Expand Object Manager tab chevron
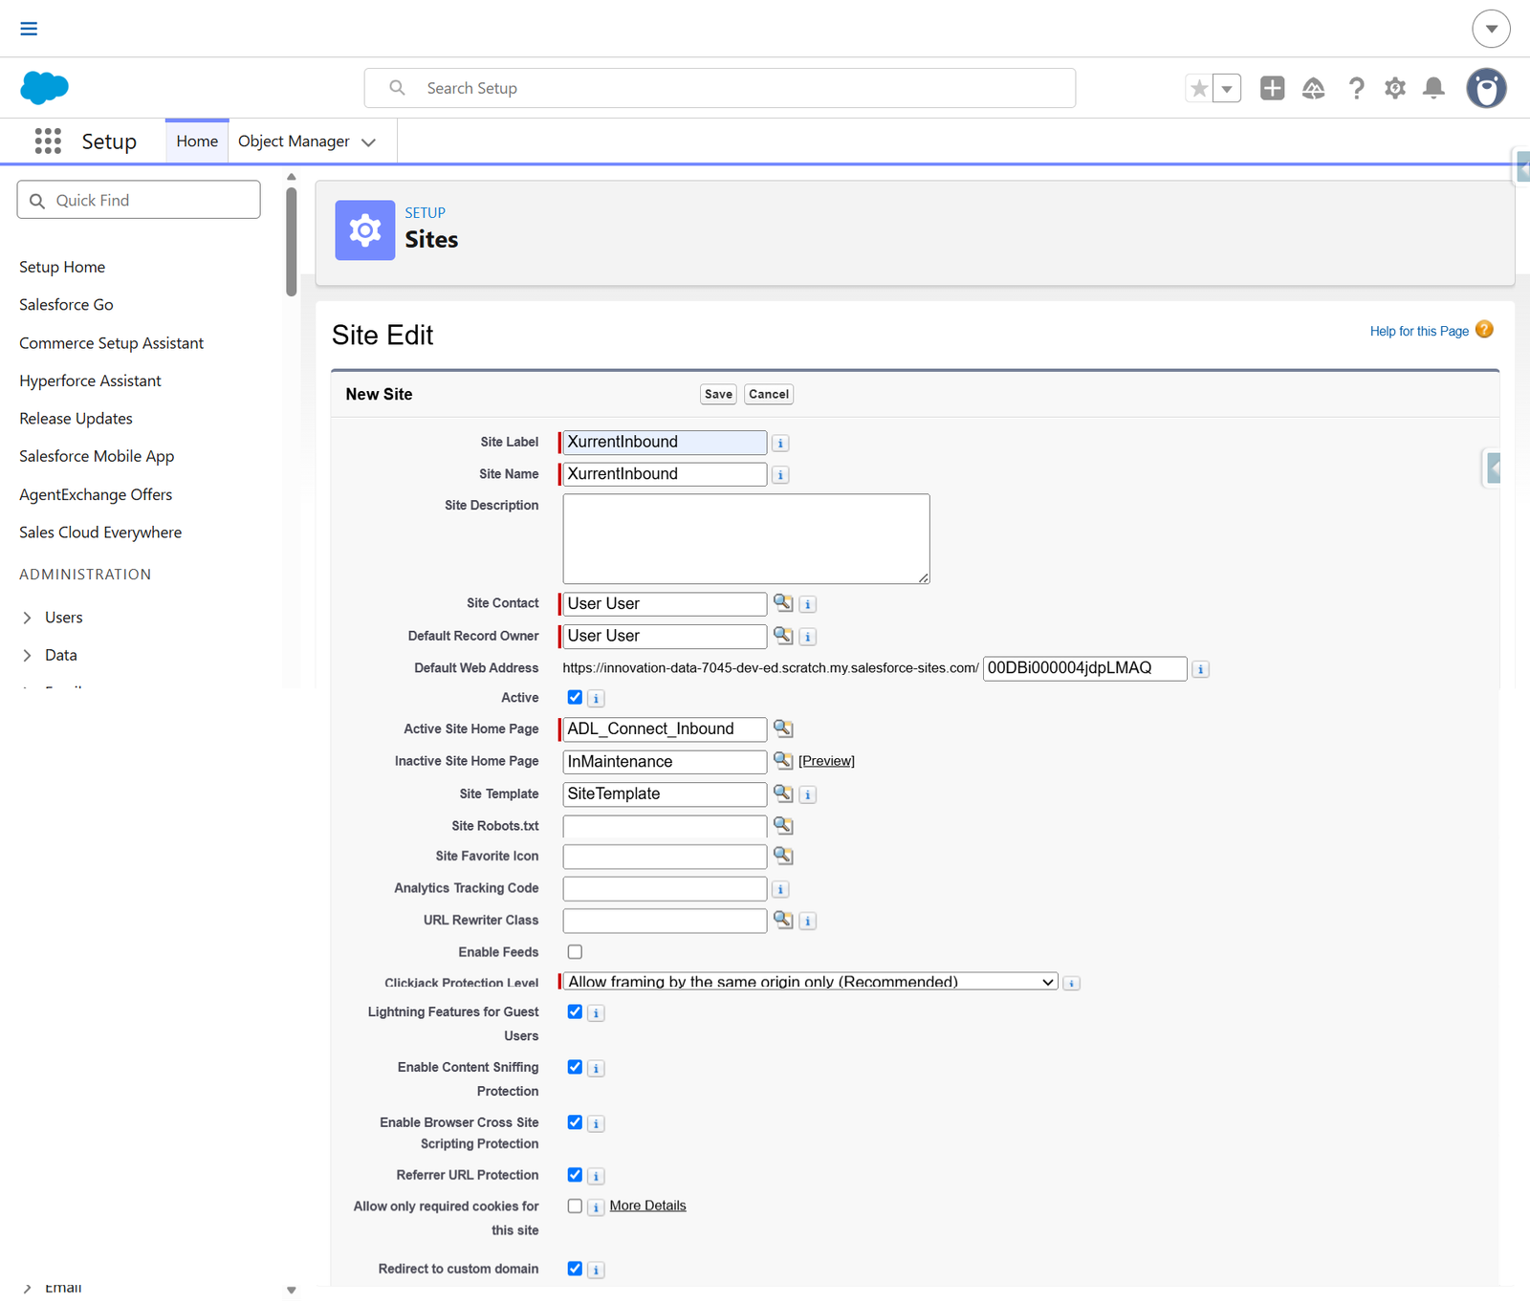This screenshot has width=1530, height=1304. (x=368, y=142)
